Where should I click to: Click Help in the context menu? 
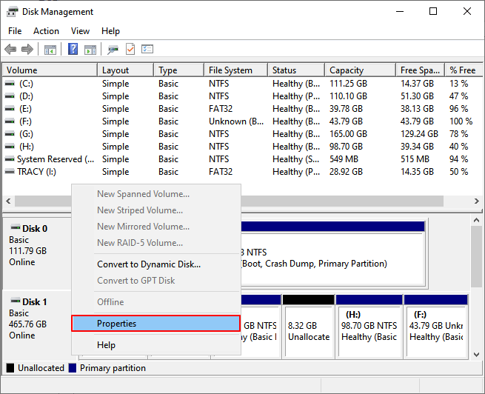click(x=107, y=345)
